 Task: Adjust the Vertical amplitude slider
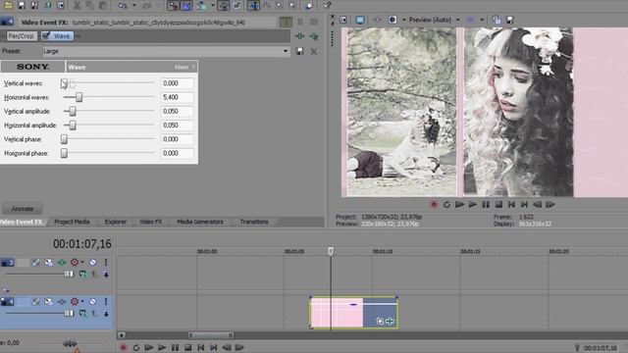coord(73,111)
